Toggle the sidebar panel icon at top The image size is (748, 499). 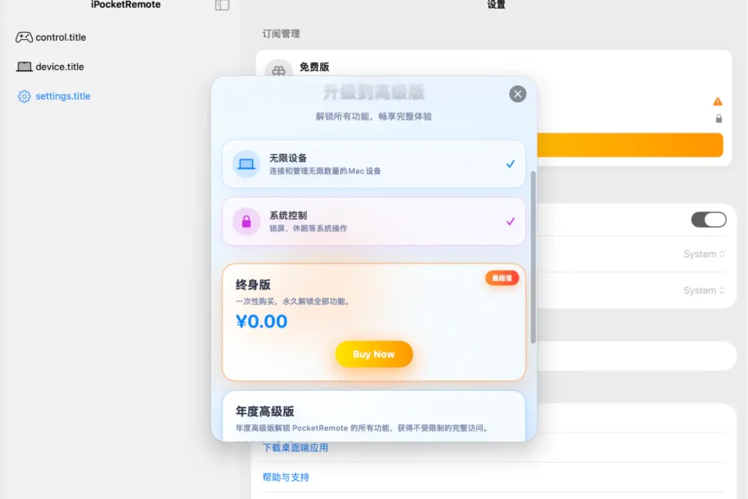tap(222, 4)
